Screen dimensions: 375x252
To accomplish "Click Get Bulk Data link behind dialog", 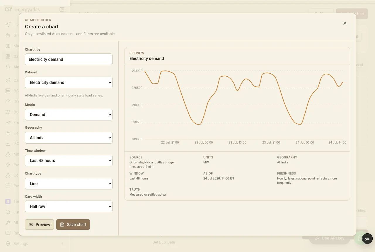I will [x=163, y=242].
